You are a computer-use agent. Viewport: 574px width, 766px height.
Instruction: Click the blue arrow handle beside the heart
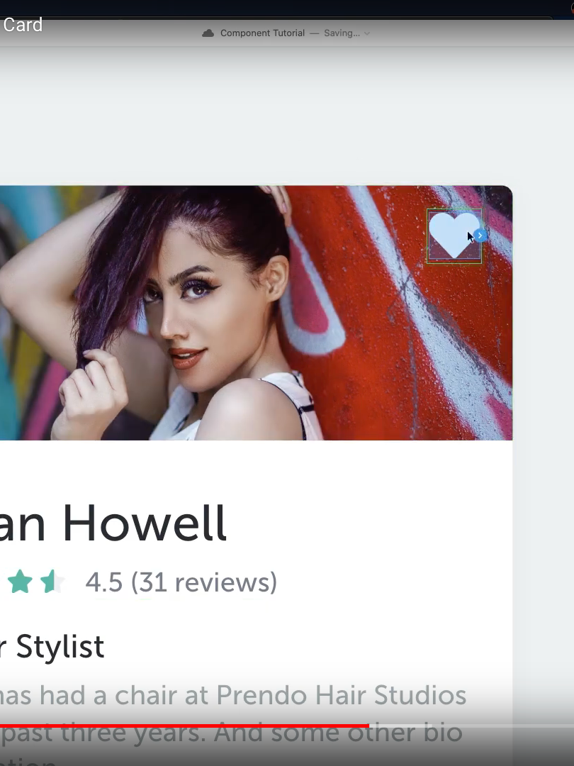[480, 235]
